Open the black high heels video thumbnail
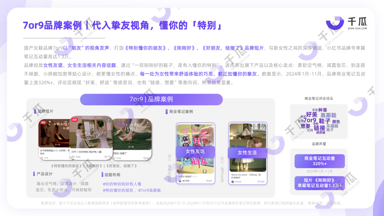 54,134
